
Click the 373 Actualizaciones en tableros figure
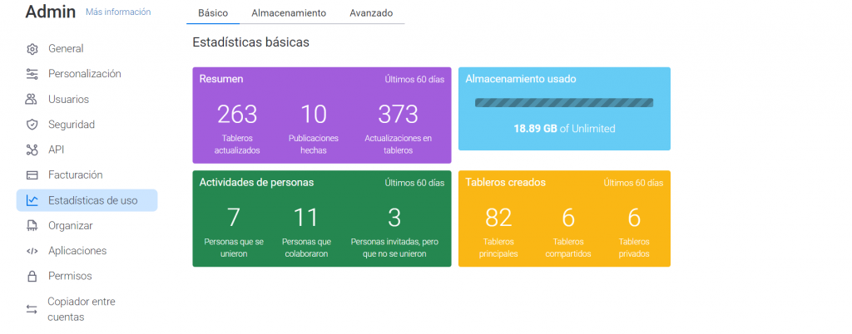(398, 115)
